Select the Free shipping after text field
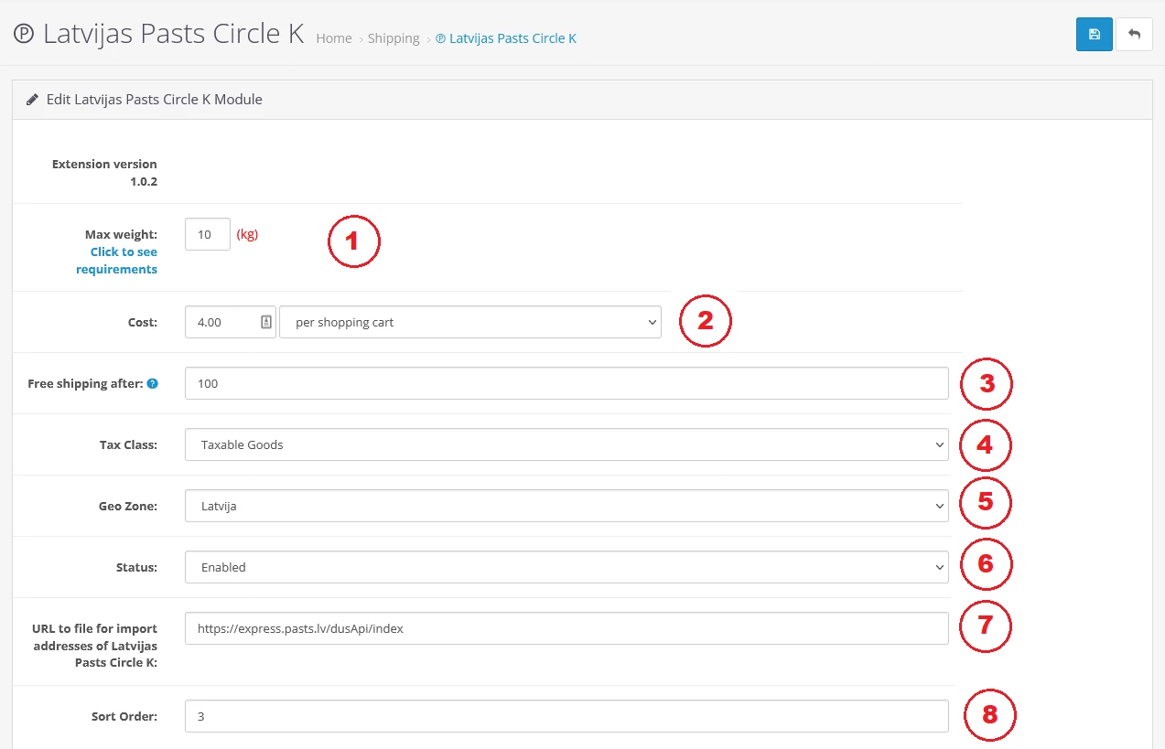Screen dimensions: 1165x749 [x=566, y=383]
